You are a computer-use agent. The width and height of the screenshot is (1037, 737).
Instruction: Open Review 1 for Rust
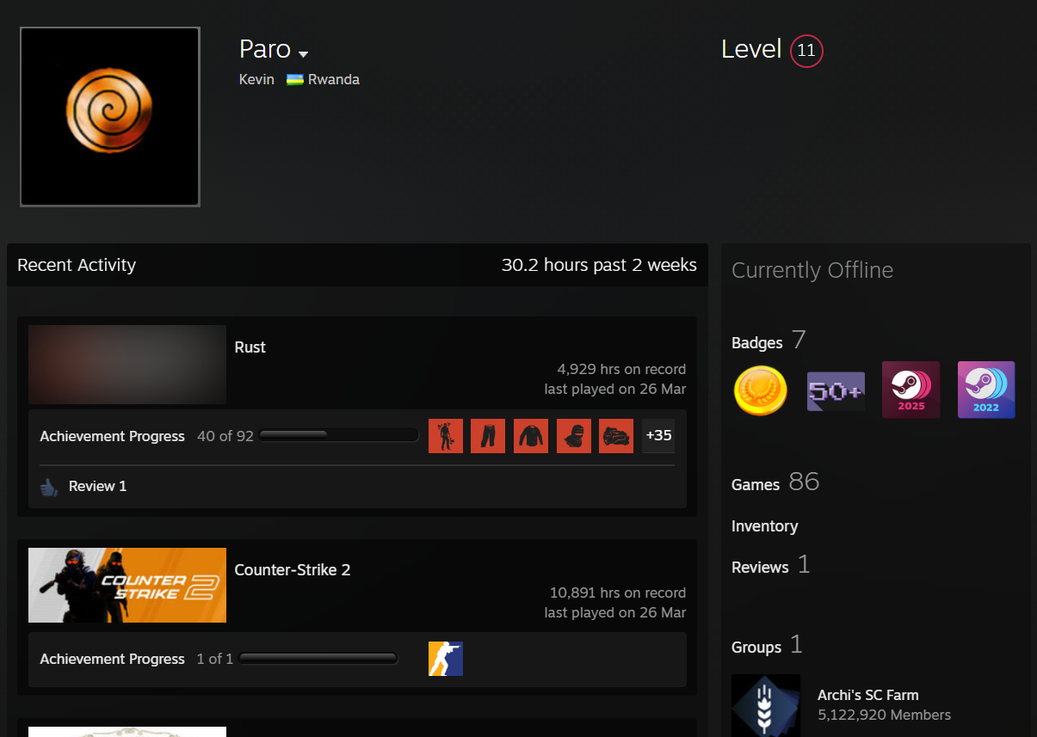coord(97,487)
